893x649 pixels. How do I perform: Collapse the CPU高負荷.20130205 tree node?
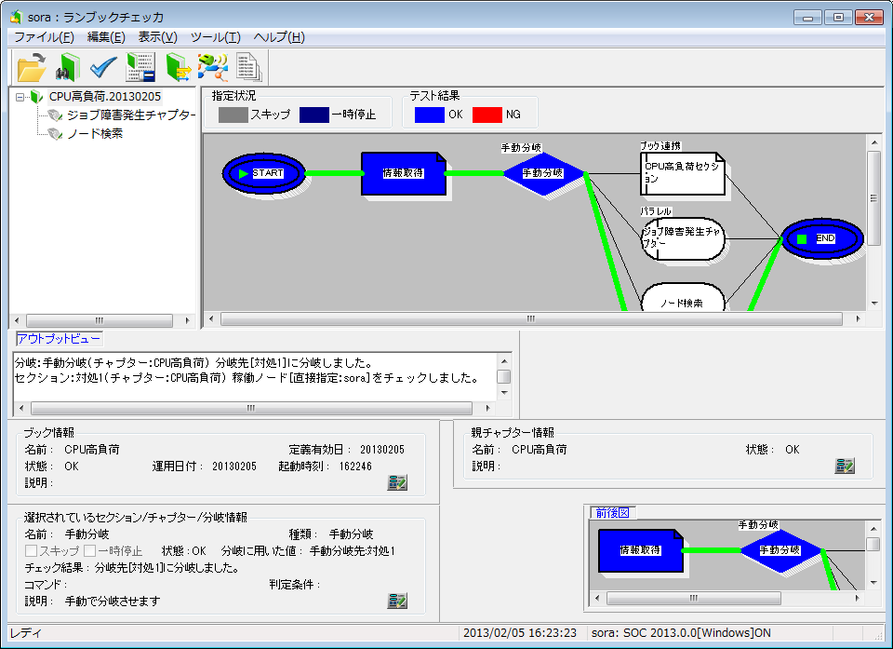coord(20,97)
